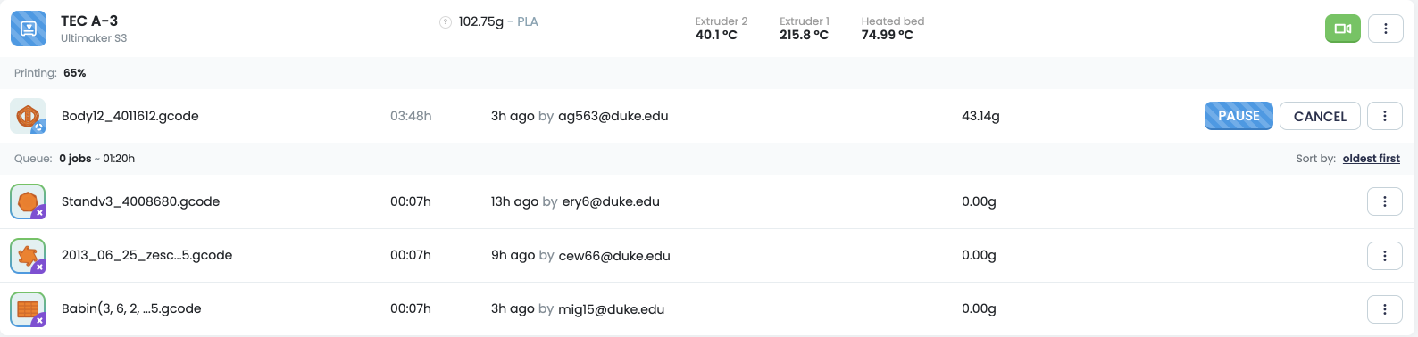The width and height of the screenshot is (1418, 337).
Task: Open the Body12_4011612.gcode job thumbnail
Action: pyautogui.click(x=28, y=116)
